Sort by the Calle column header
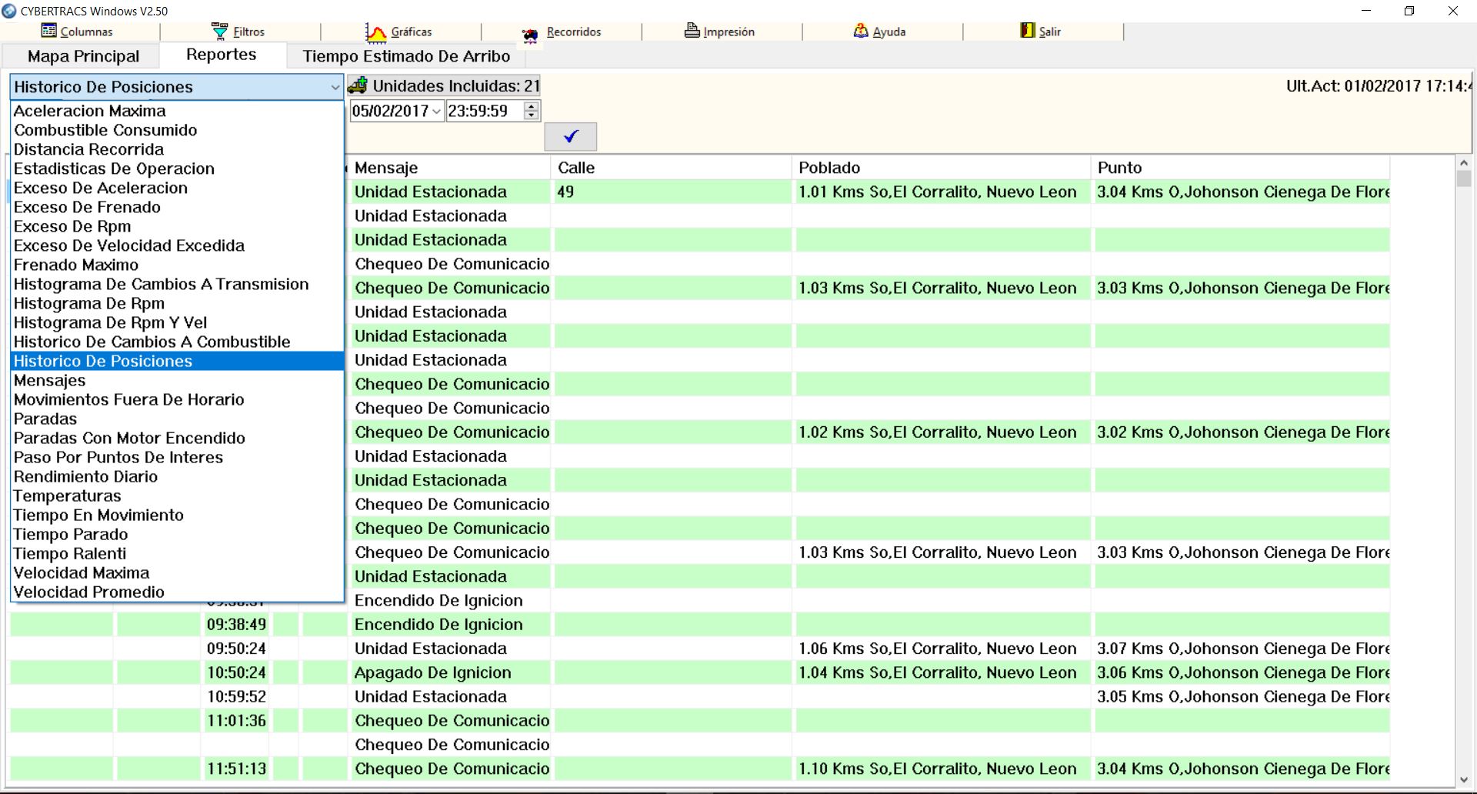Viewport: 1477px width, 794px height. (x=672, y=168)
